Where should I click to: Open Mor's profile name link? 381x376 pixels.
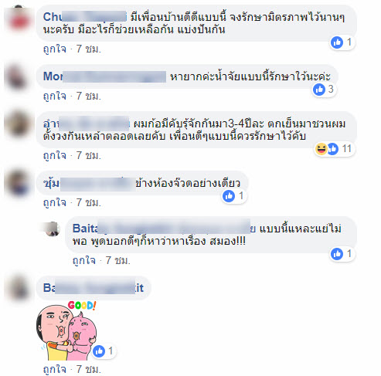104,76
